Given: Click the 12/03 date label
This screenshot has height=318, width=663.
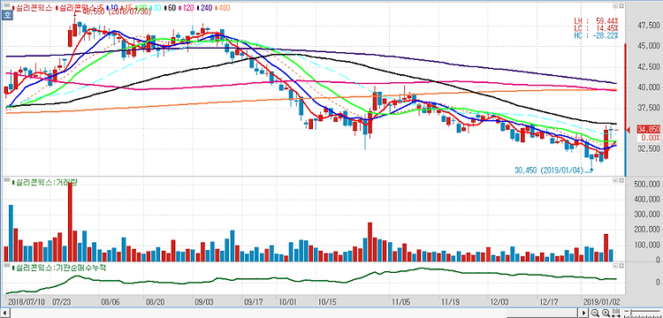Looking at the screenshot, I should [x=499, y=301].
